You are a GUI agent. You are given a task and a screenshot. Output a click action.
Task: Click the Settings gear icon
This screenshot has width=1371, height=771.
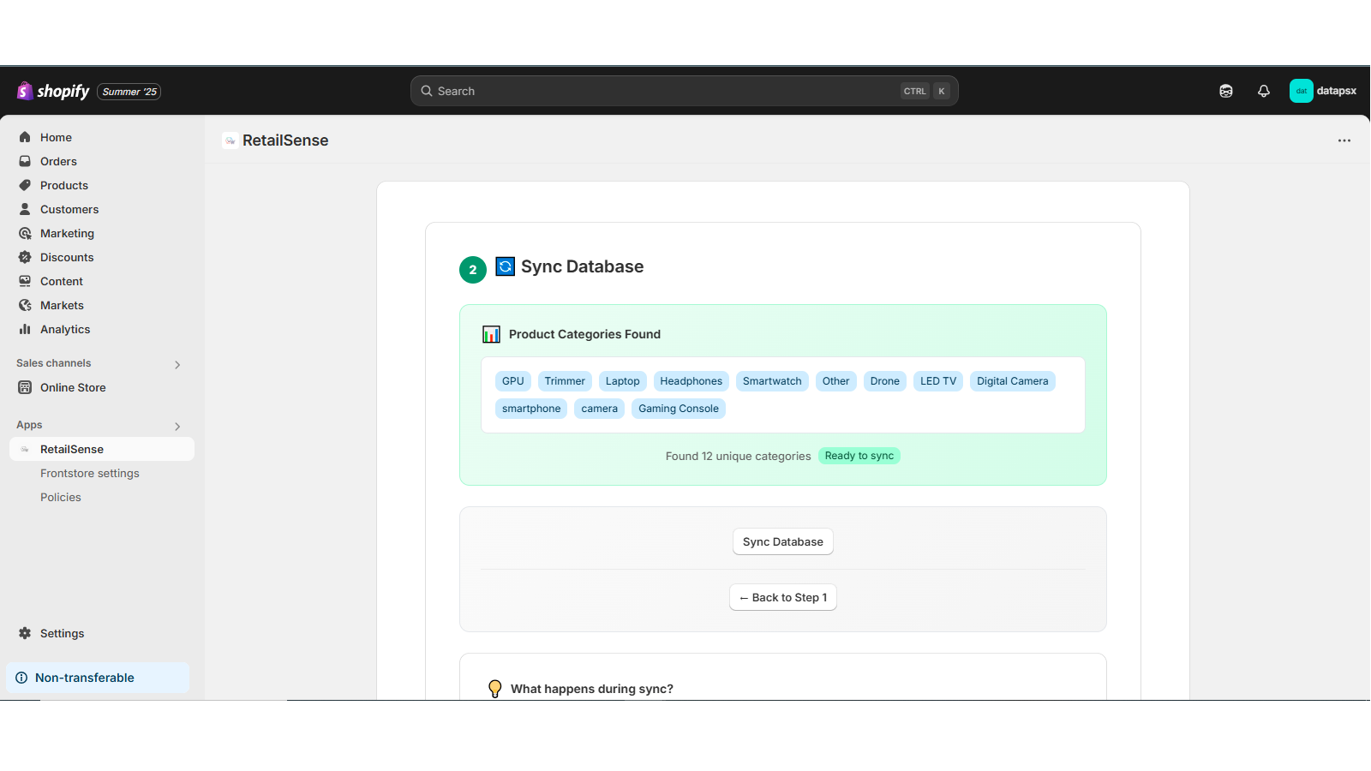click(x=25, y=633)
